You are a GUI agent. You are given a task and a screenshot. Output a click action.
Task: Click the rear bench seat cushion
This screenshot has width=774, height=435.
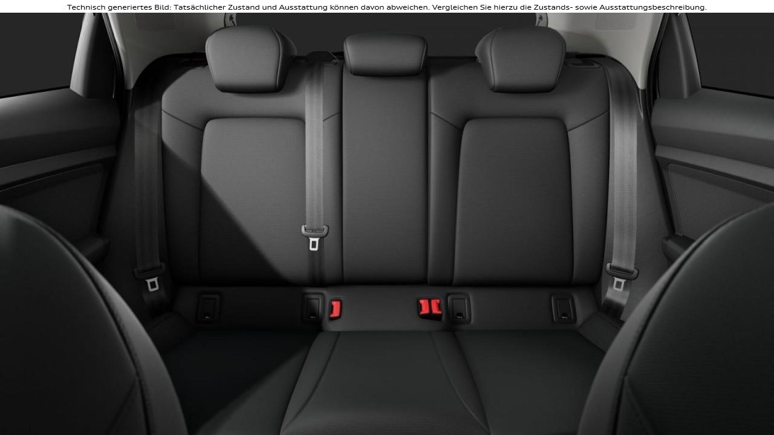tap(387, 387)
